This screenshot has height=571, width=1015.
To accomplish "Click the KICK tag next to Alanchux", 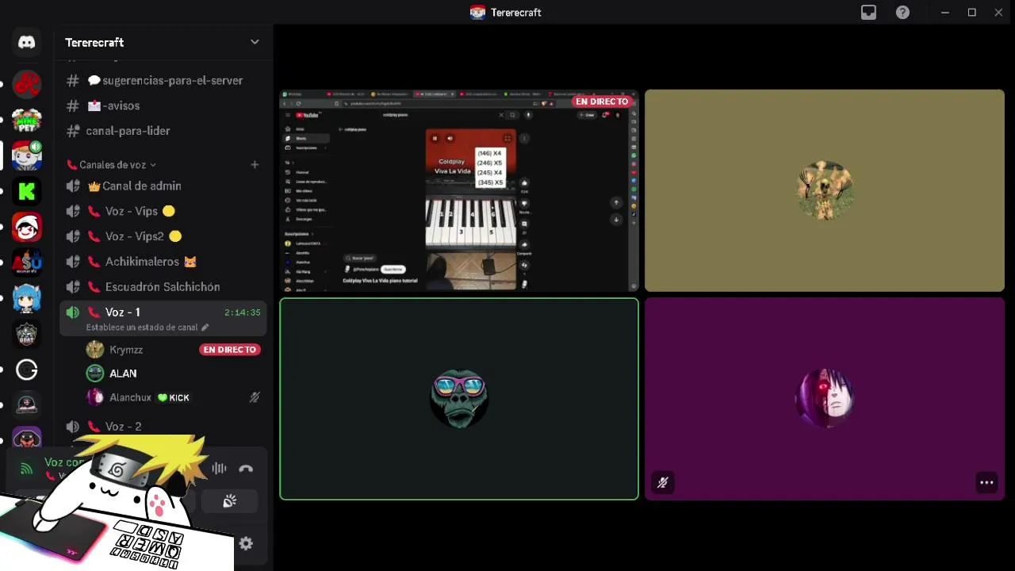I will (x=174, y=397).
